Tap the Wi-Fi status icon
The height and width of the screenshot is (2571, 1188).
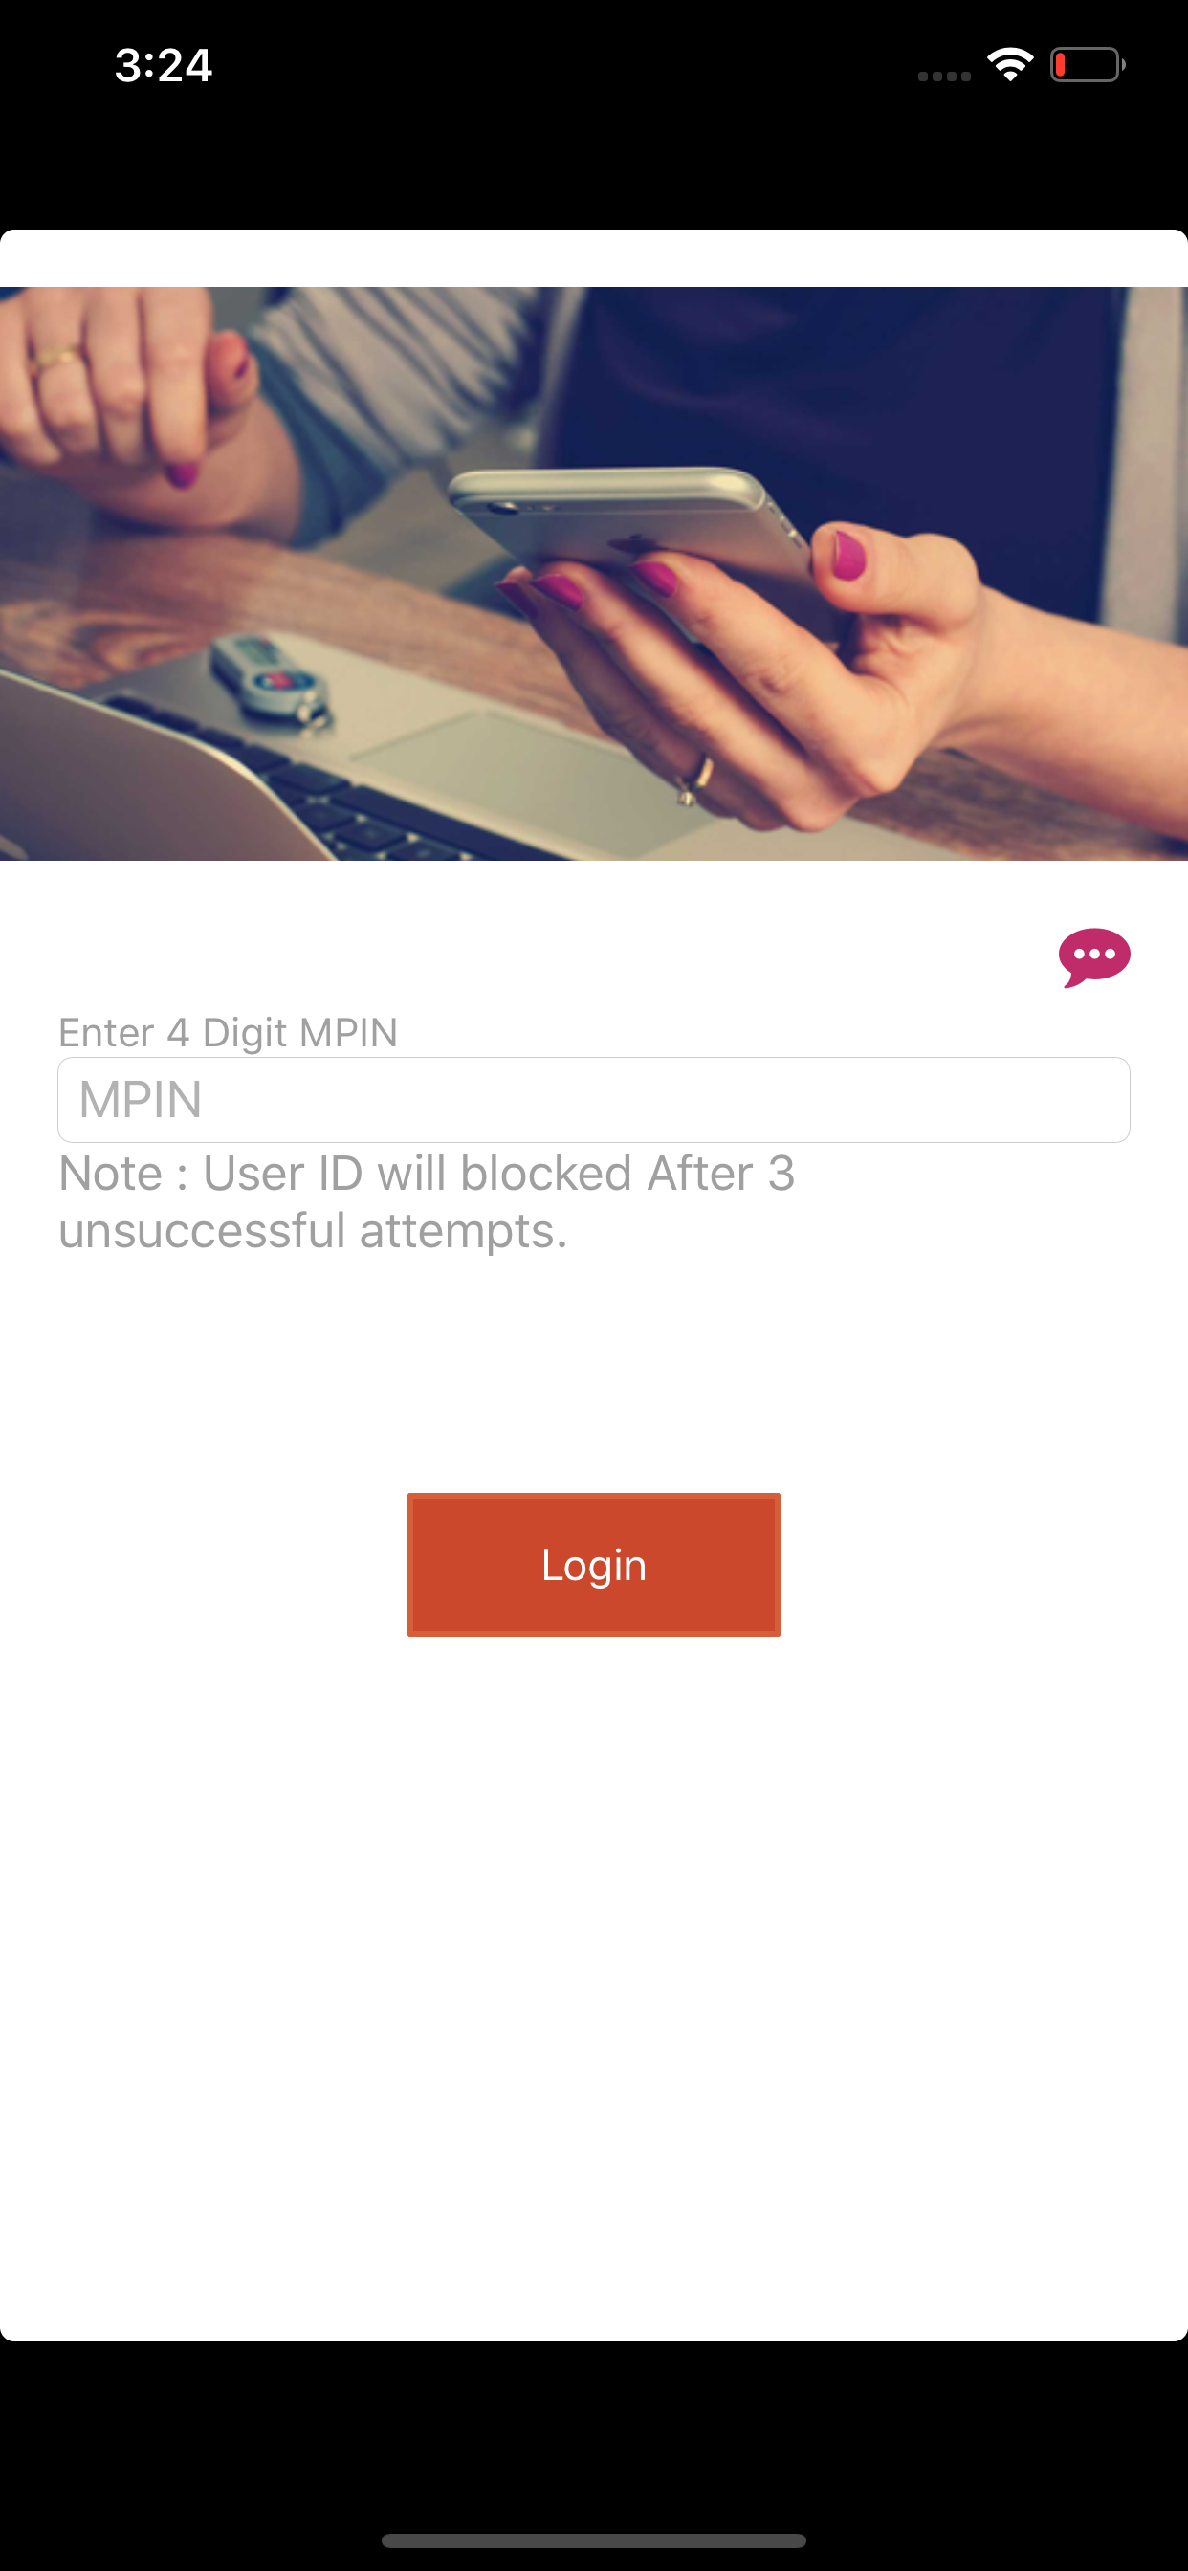tap(1010, 65)
